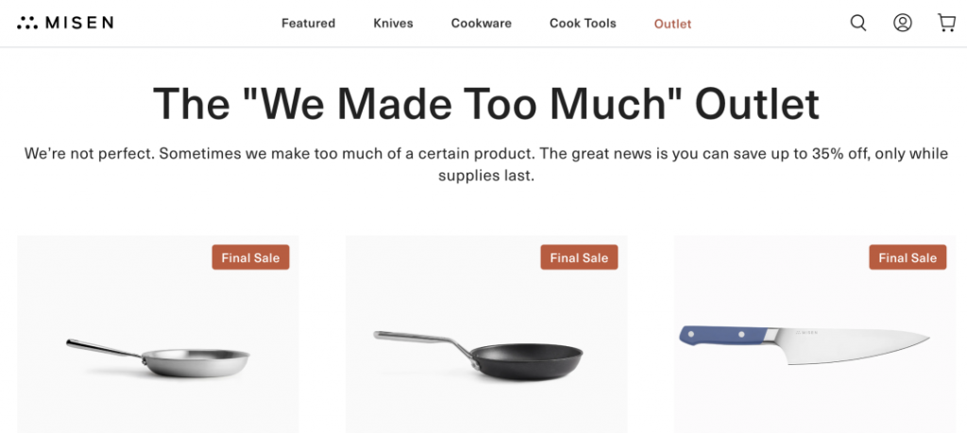
Task: Click the black nonstick pan image
Action: coord(486,334)
